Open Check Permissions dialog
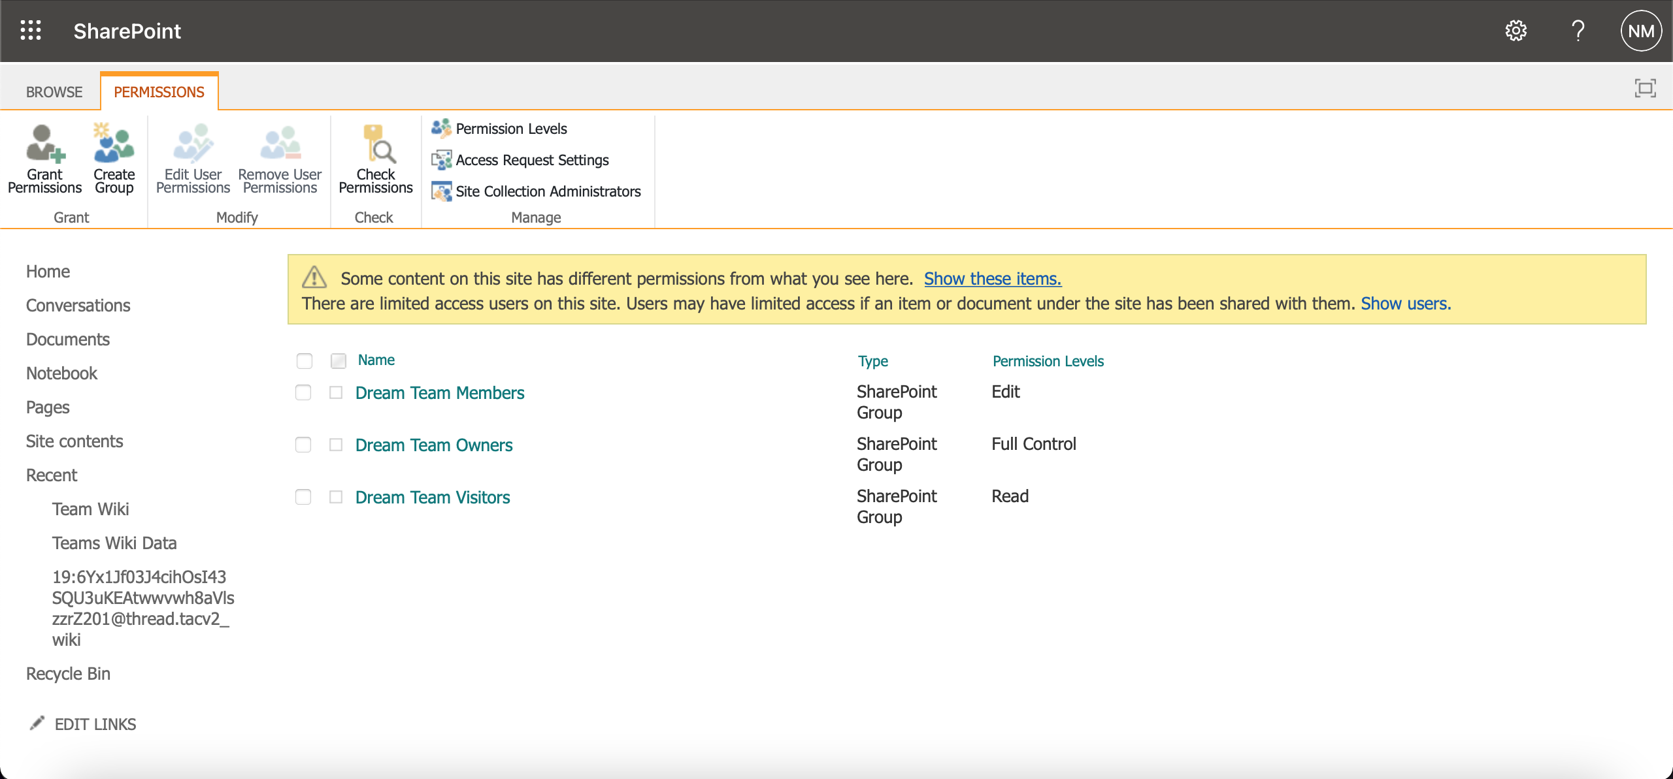Image resolution: width=1673 pixels, height=779 pixels. (x=375, y=159)
